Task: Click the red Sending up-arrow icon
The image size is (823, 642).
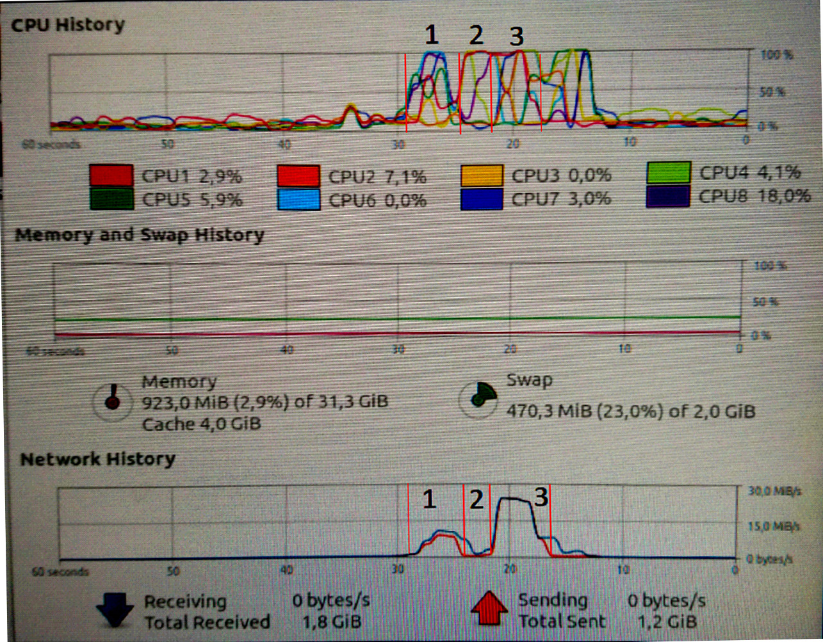Action: [491, 608]
